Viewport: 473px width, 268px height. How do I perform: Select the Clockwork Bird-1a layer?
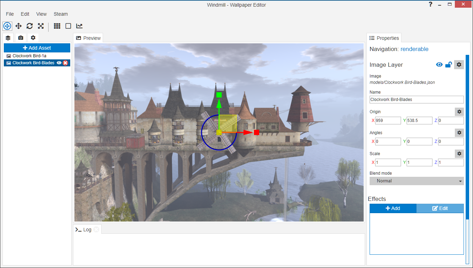coord(37,56)
